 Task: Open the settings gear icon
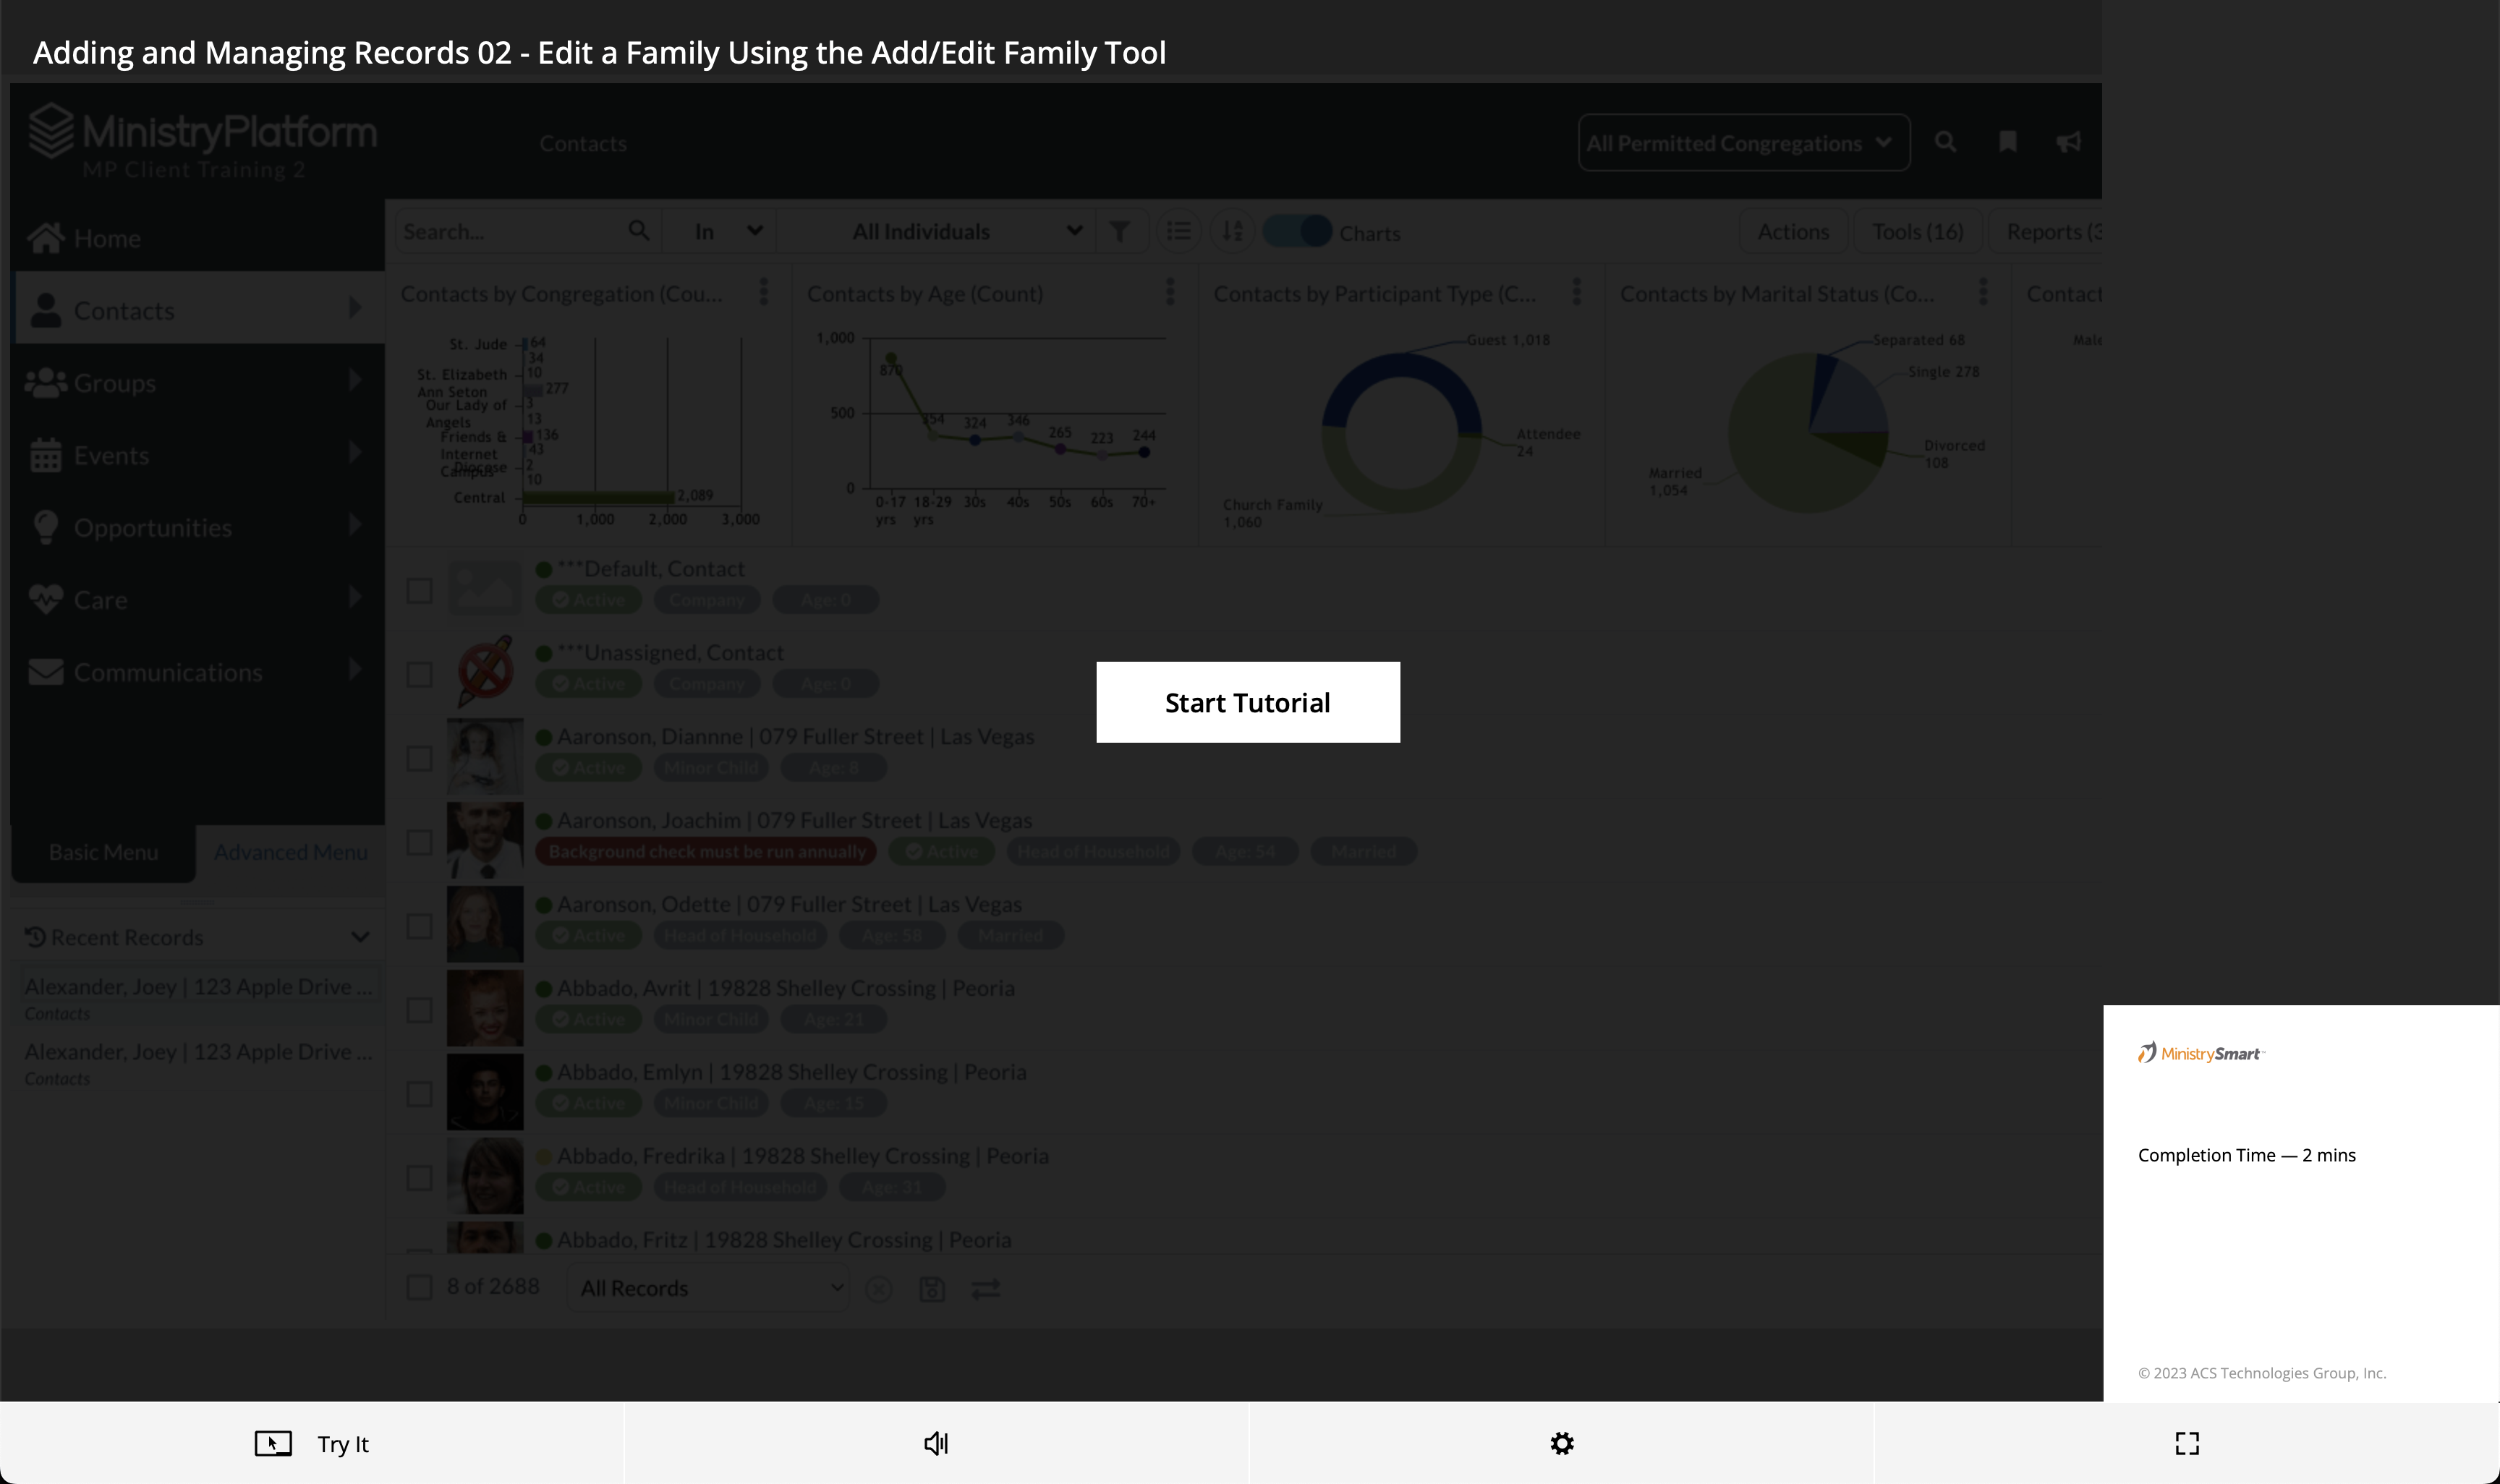[1561, 1443]
